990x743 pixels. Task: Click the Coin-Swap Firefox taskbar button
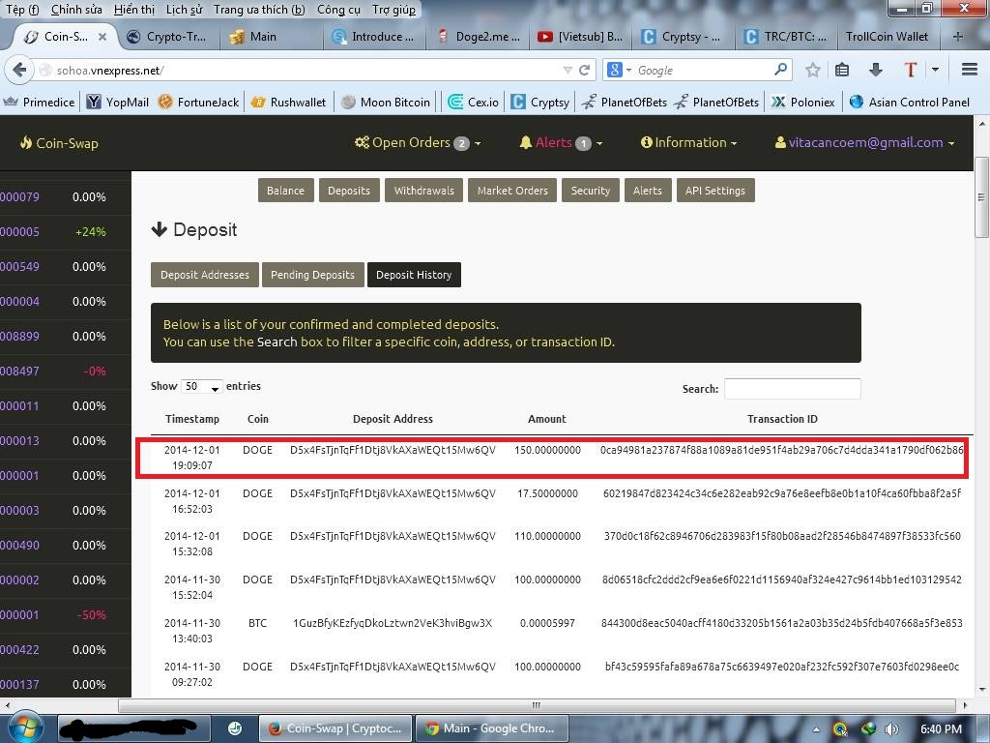point(335,728)
